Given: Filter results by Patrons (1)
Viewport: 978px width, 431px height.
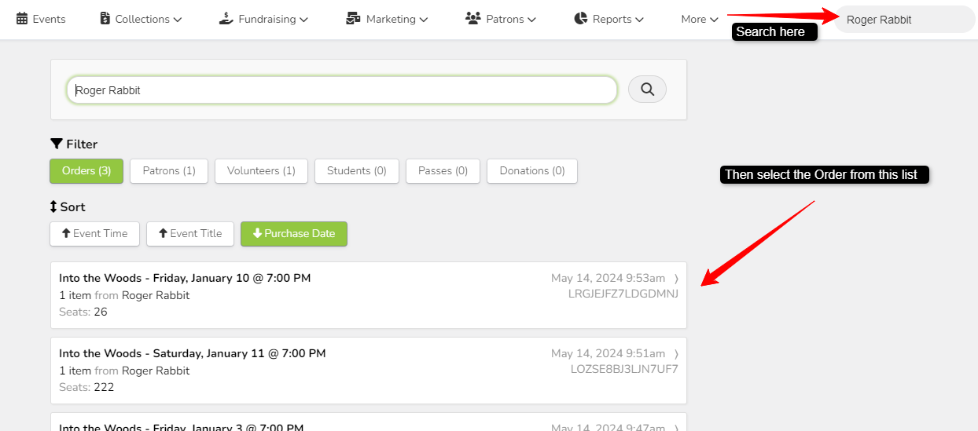Looking at the screenshot, I should [169, 171].
